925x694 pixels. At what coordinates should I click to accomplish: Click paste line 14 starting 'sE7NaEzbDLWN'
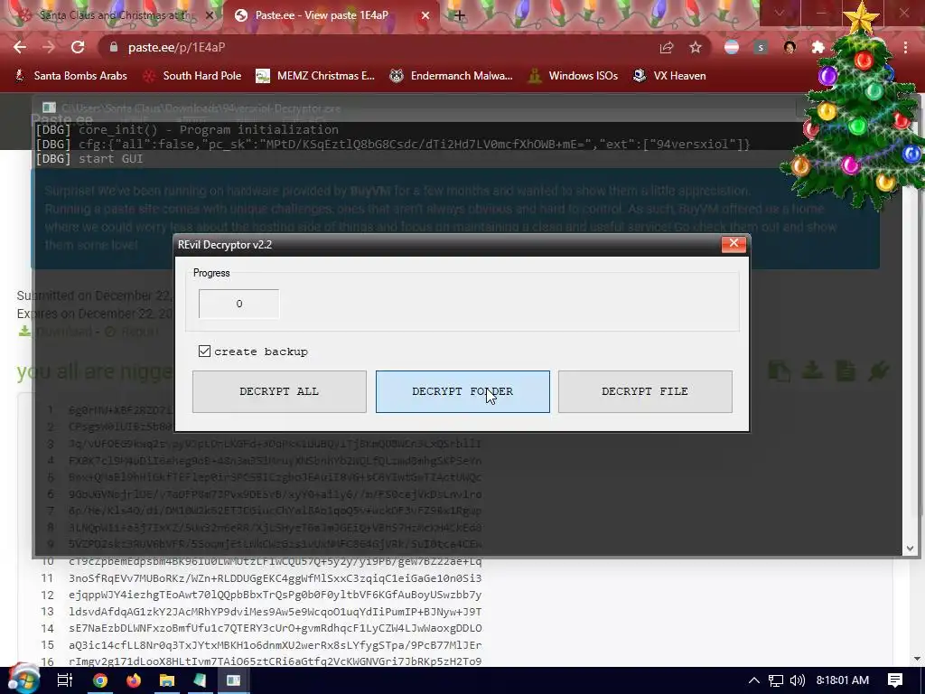pos(275,628)
